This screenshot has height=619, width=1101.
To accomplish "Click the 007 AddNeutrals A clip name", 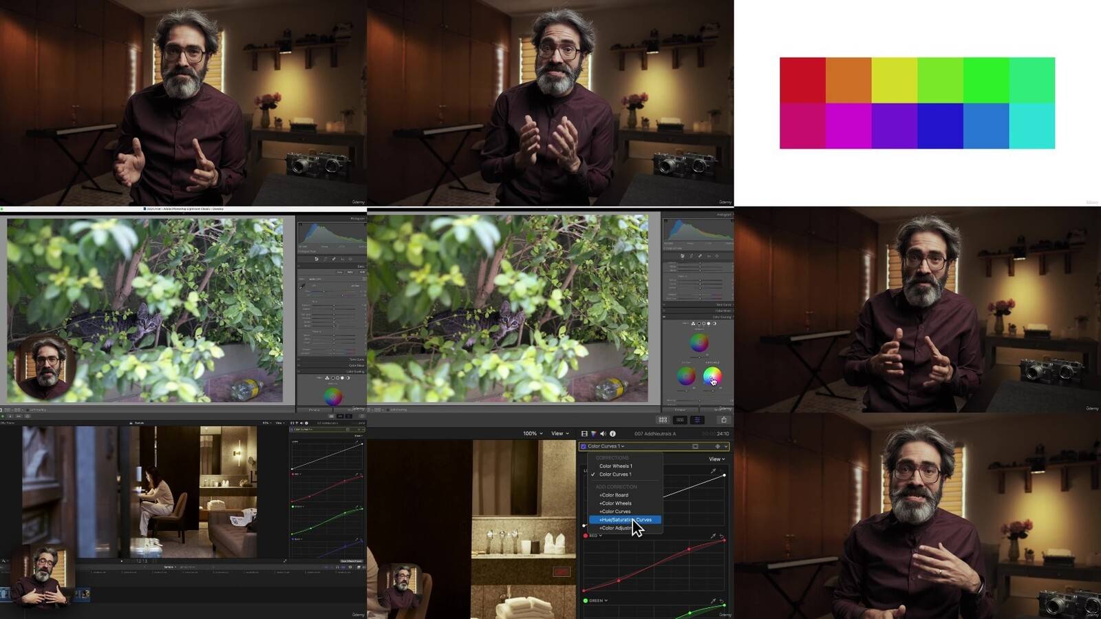I will pyautogui.click(x=655, y=434).
